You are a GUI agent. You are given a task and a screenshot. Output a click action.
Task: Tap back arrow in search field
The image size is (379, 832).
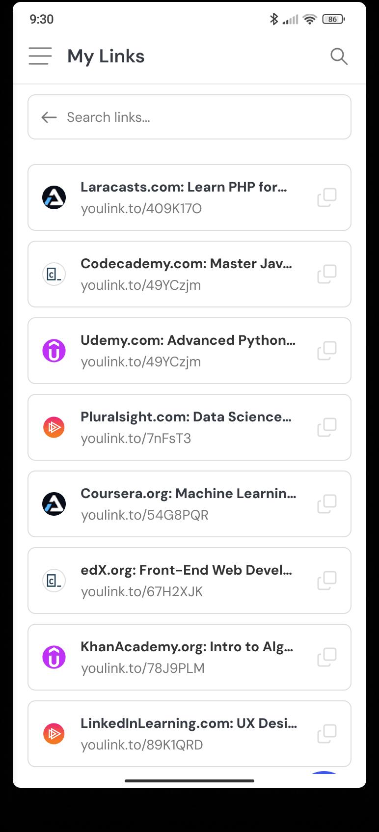point(49,117)
